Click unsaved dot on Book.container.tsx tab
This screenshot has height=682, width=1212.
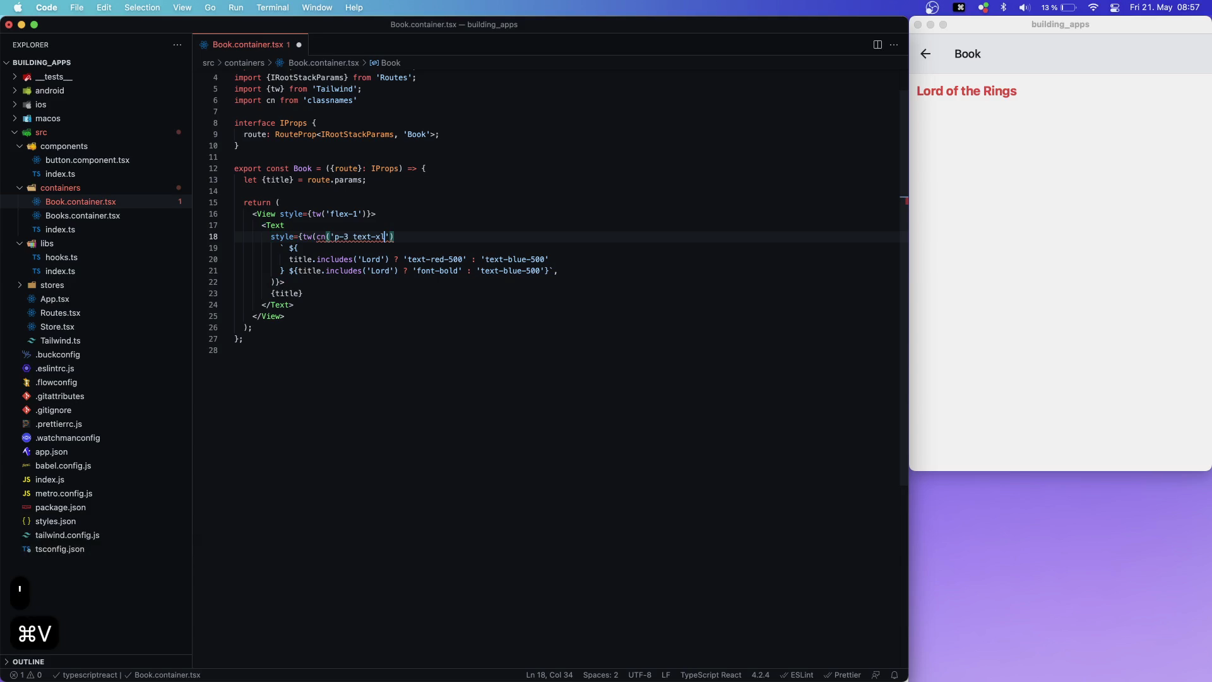click(299, 45)
